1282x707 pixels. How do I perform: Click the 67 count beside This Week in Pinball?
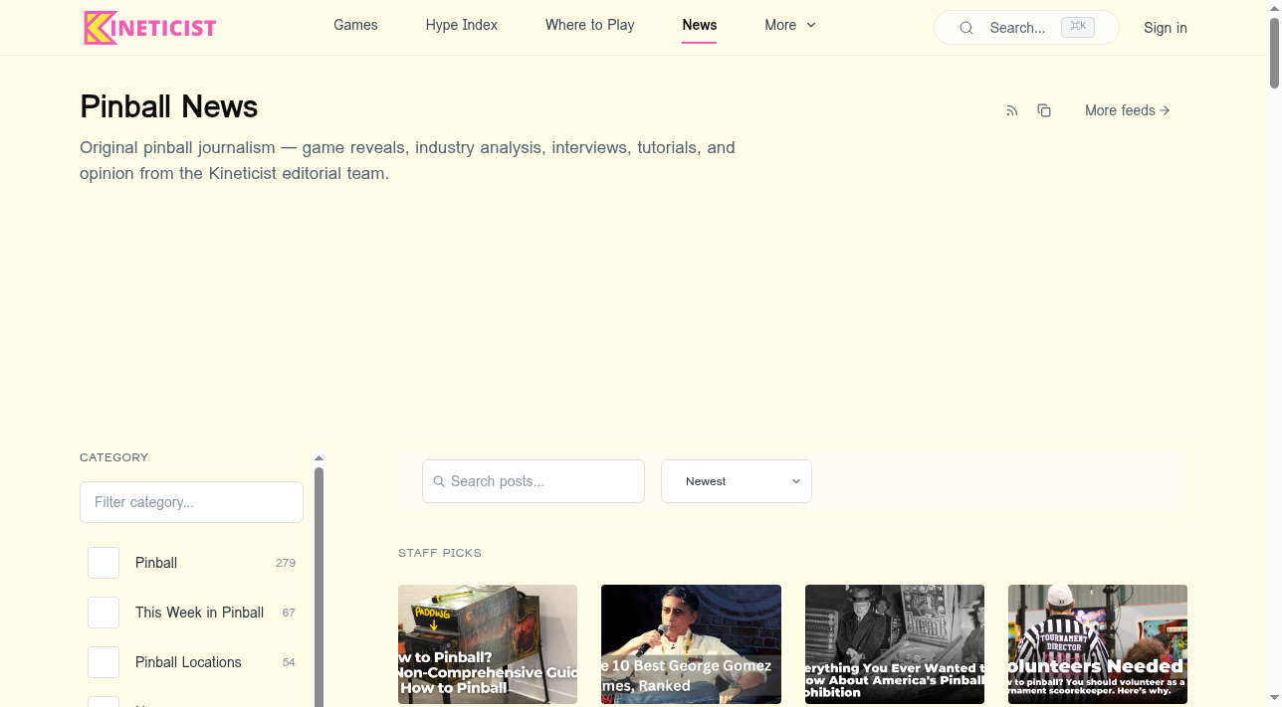point(289,613)
